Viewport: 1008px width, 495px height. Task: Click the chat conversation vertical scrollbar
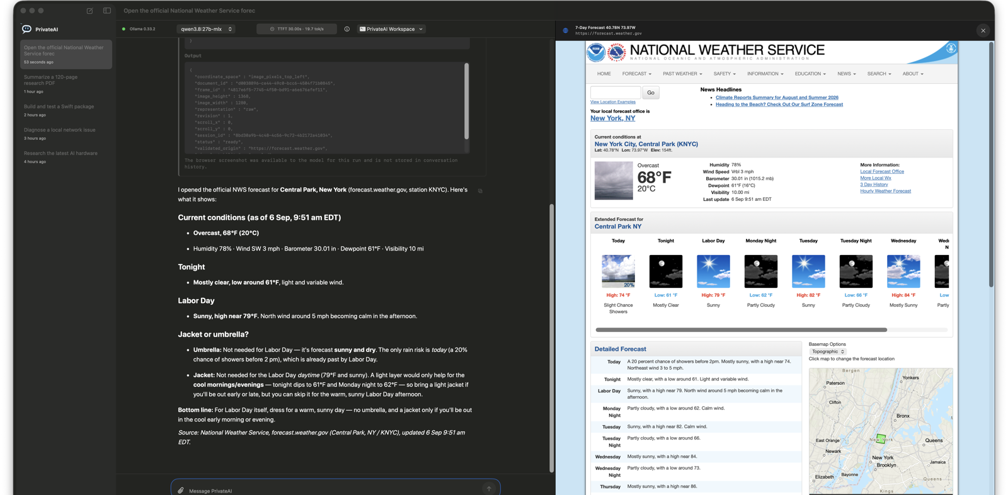552,338
